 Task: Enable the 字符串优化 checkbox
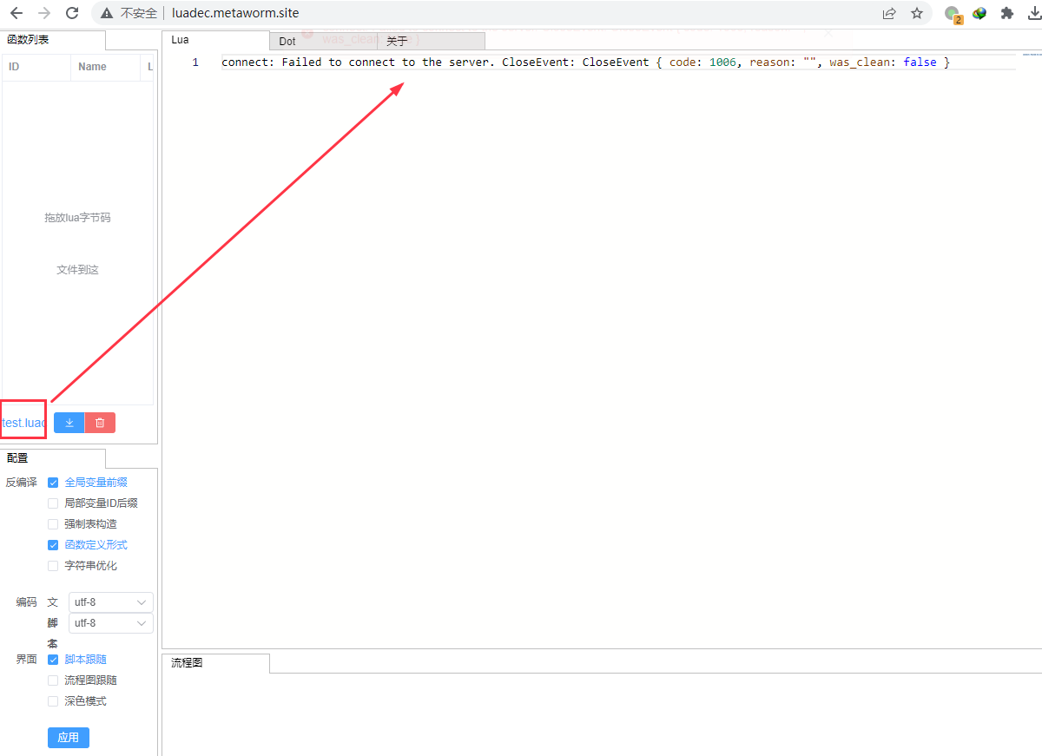53,566
